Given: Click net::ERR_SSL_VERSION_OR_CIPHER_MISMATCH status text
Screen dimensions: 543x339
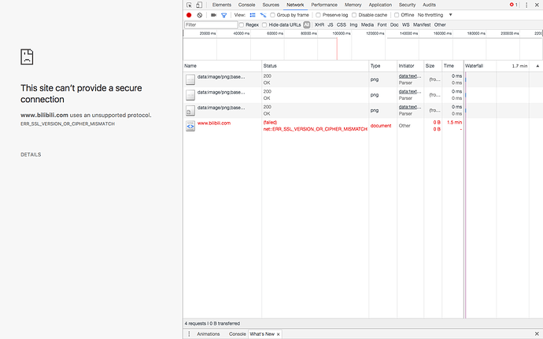Looking at the screenshot, I should pyautogui.click(x=315, y=129).
